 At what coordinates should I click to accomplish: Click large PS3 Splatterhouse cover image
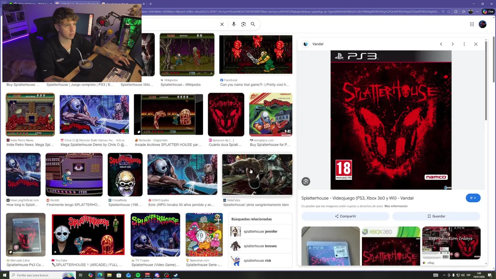391,120
